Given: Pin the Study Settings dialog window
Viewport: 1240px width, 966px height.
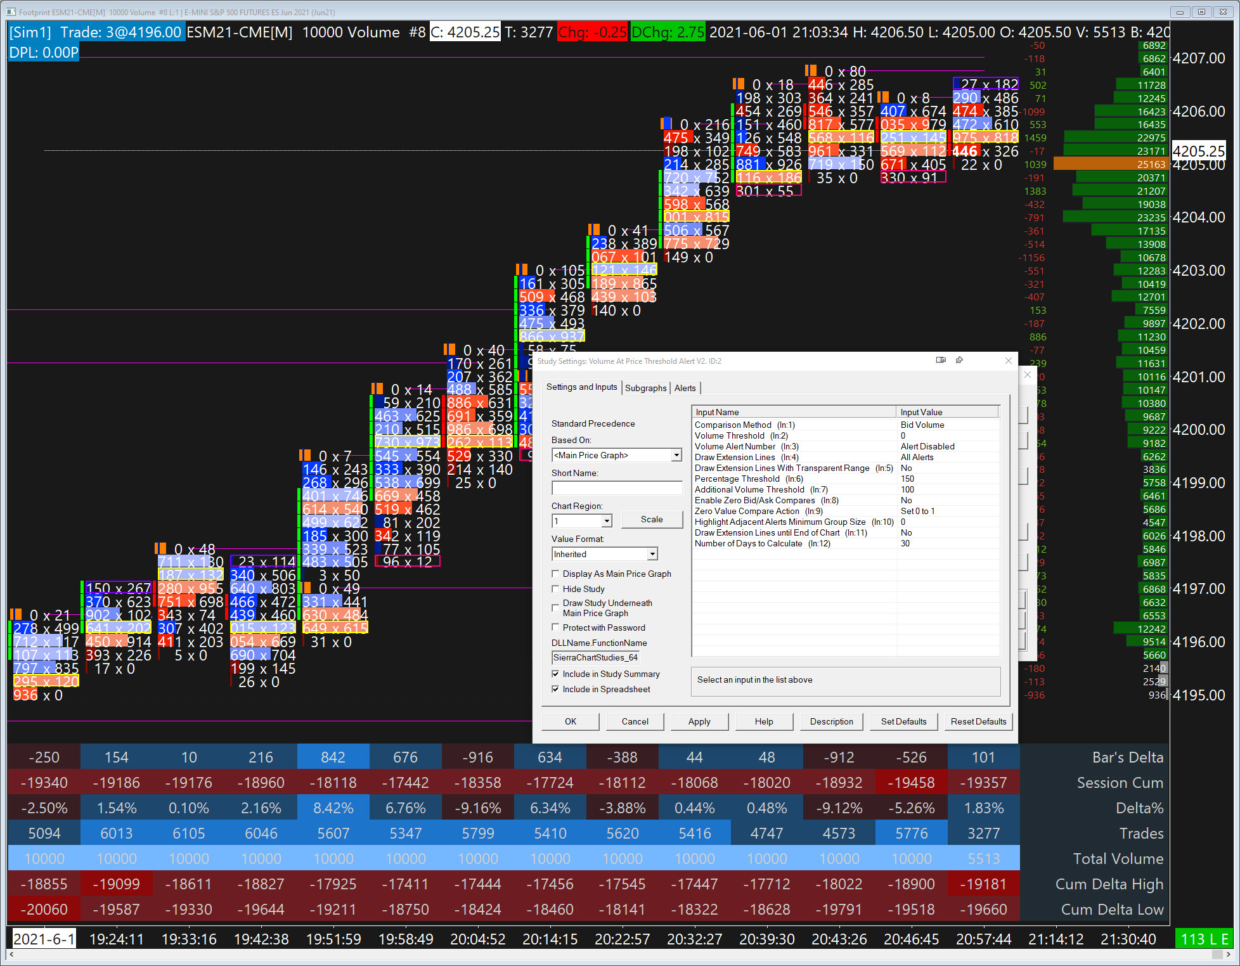Looking at the screenshot, I should 959,360.
